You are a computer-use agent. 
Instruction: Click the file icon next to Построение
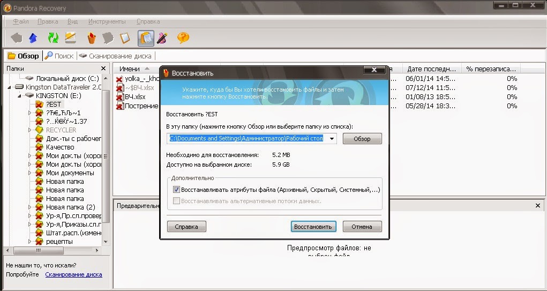[119, 106]
